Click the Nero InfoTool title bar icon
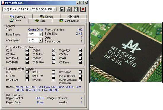The height and width of the screenshot is (110, 163). coord(3,3)
